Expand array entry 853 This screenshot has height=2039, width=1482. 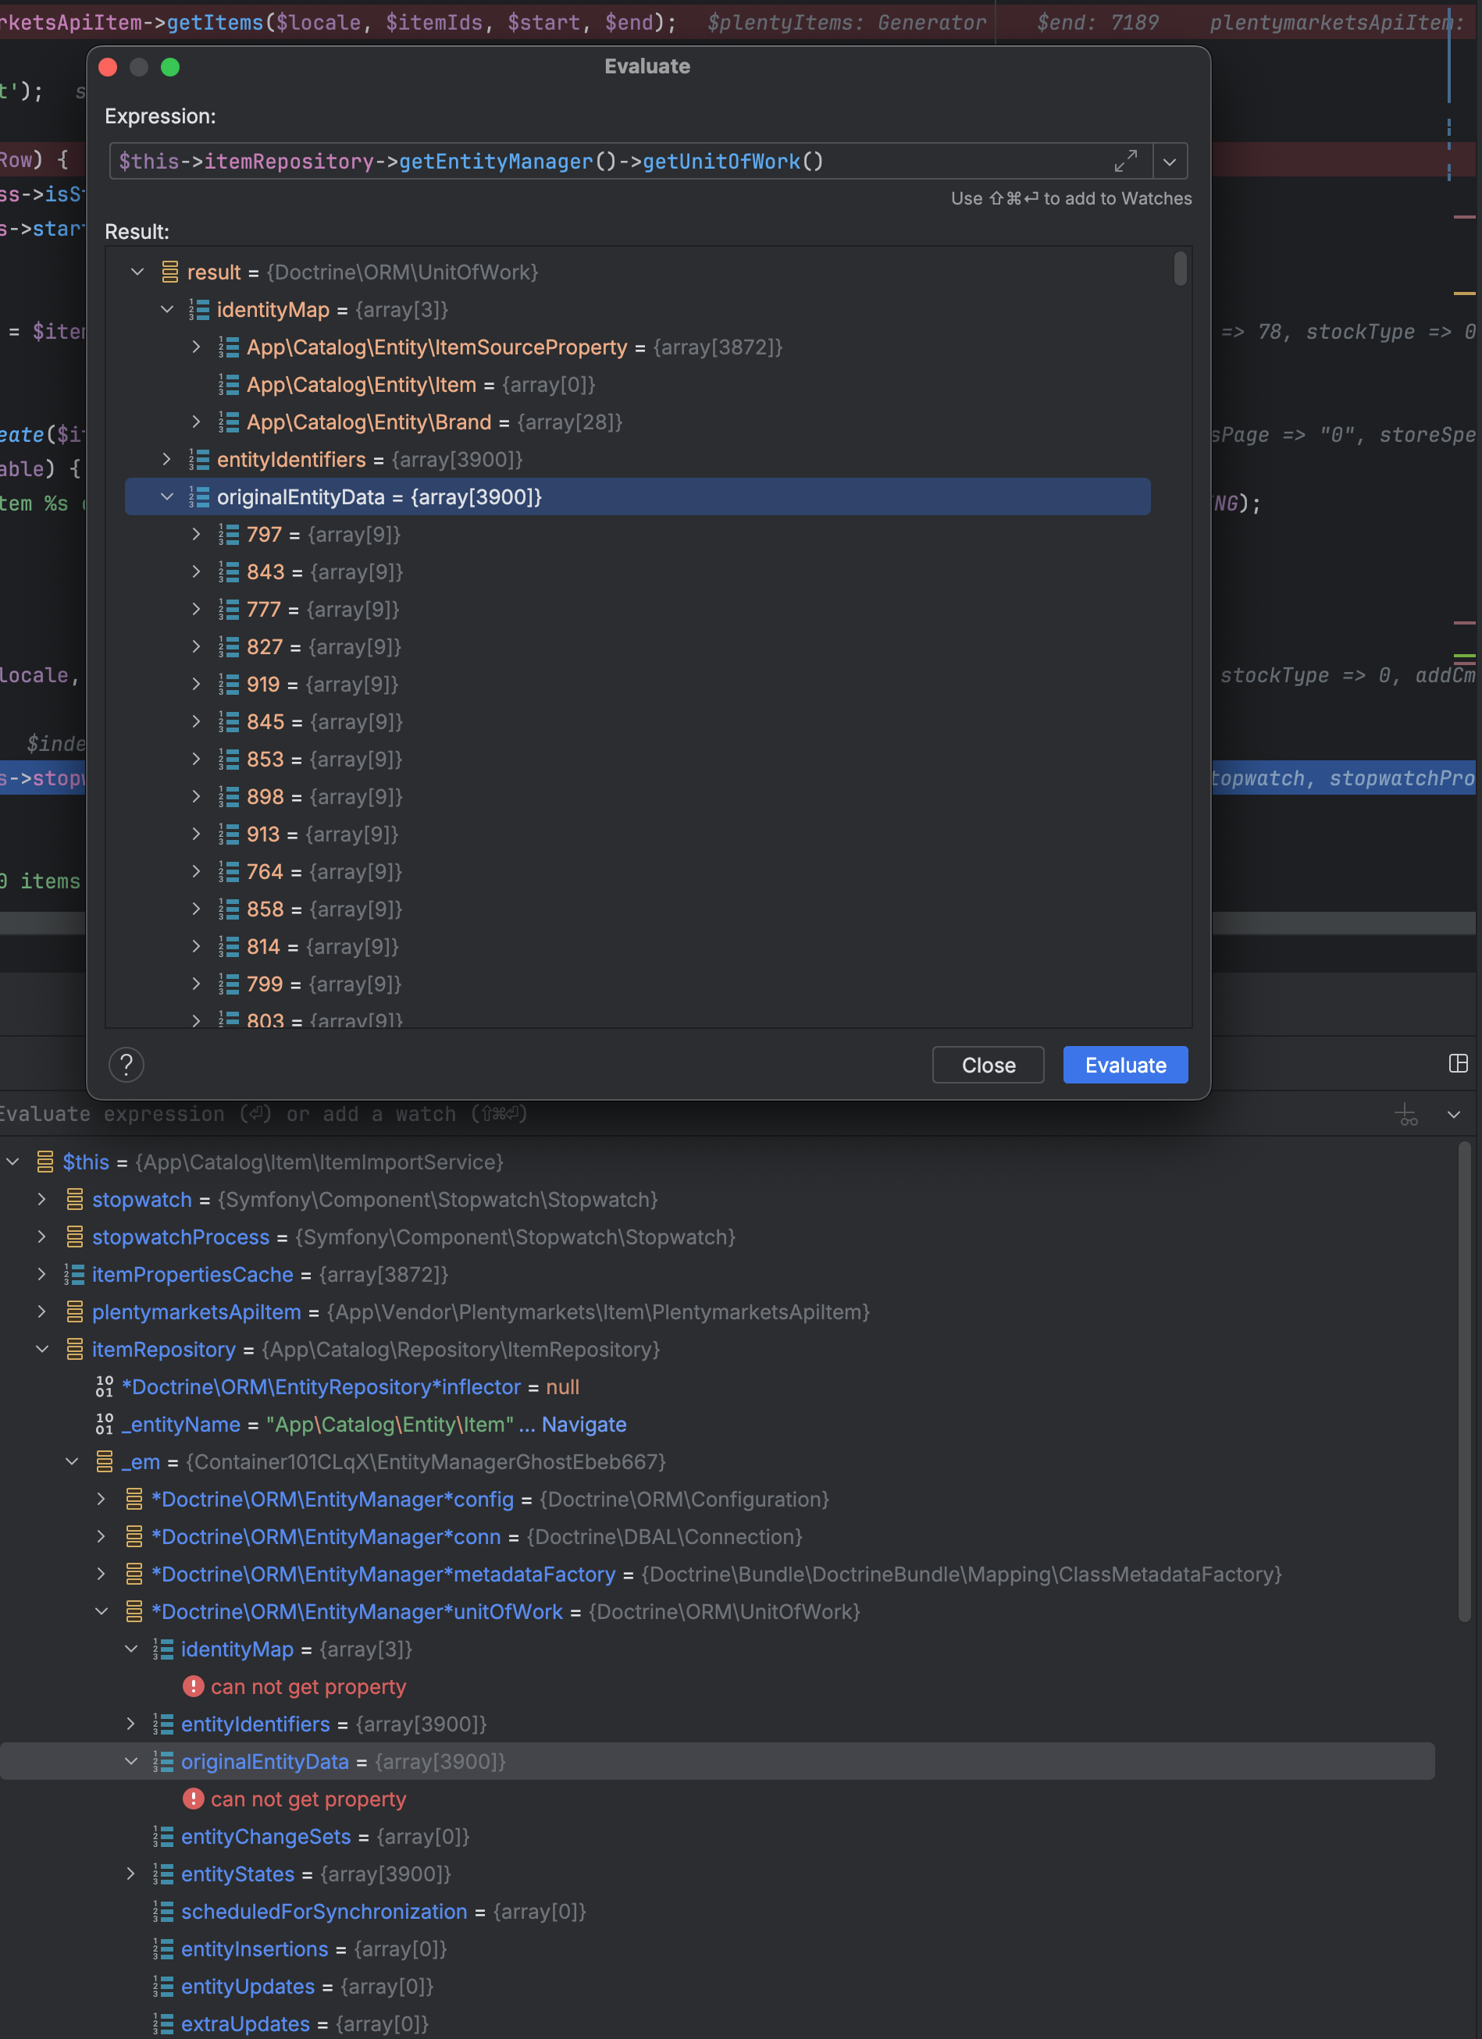(x=197, y=760)
